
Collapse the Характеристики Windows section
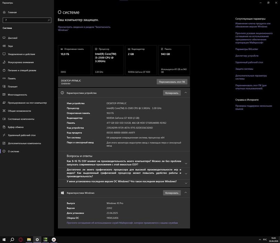186,193
